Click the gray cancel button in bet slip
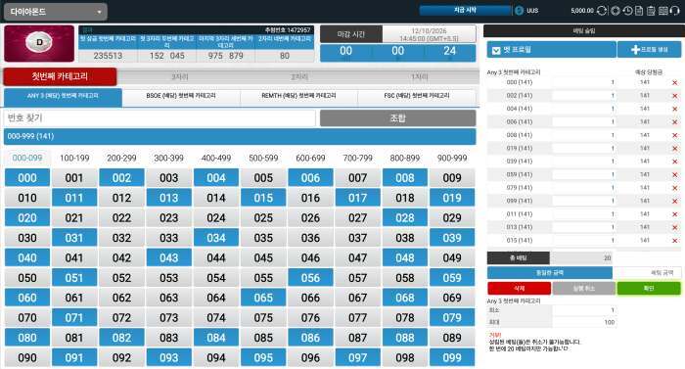This screenshot has height=369, width=685. click(x=583, y=289)
